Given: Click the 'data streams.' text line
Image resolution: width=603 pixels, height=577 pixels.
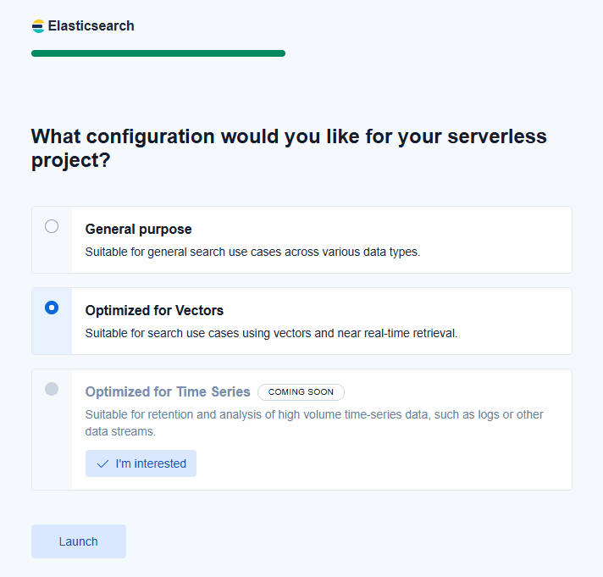Looking at the screenshot, I should click(x=119, y=431).
